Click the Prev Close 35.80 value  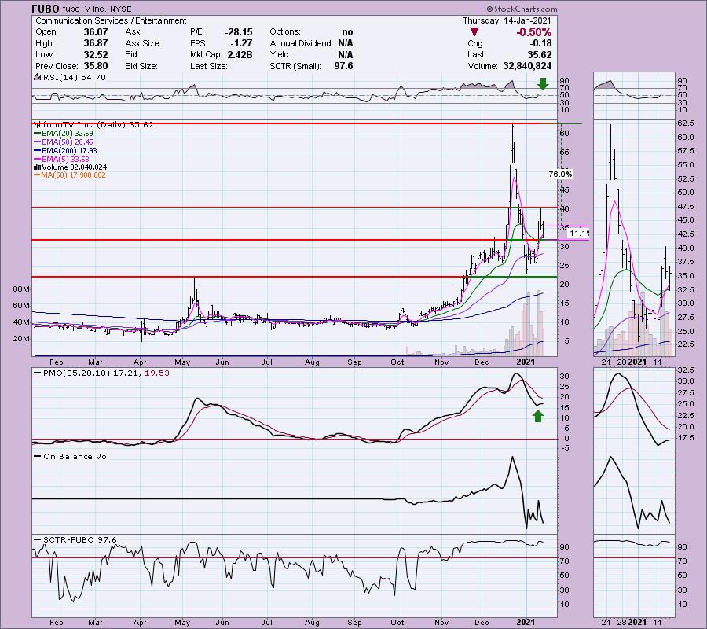coord(96,66)
